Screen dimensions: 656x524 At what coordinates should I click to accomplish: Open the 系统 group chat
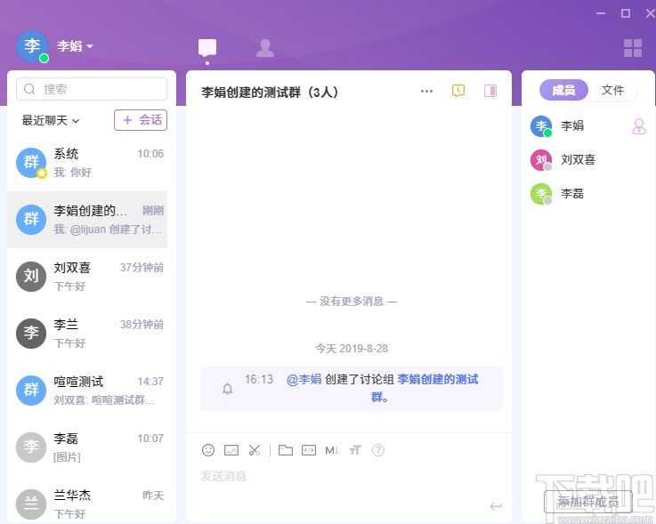[x=87, y=163]
